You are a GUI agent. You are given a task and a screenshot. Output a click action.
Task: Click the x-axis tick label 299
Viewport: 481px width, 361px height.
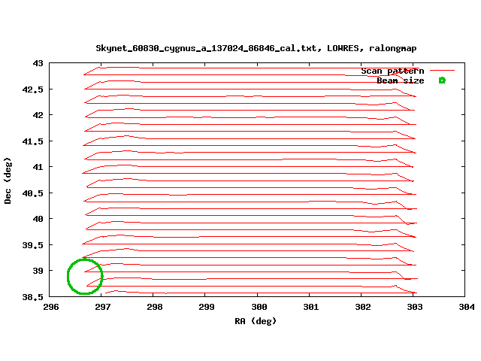tap(207, 307)
